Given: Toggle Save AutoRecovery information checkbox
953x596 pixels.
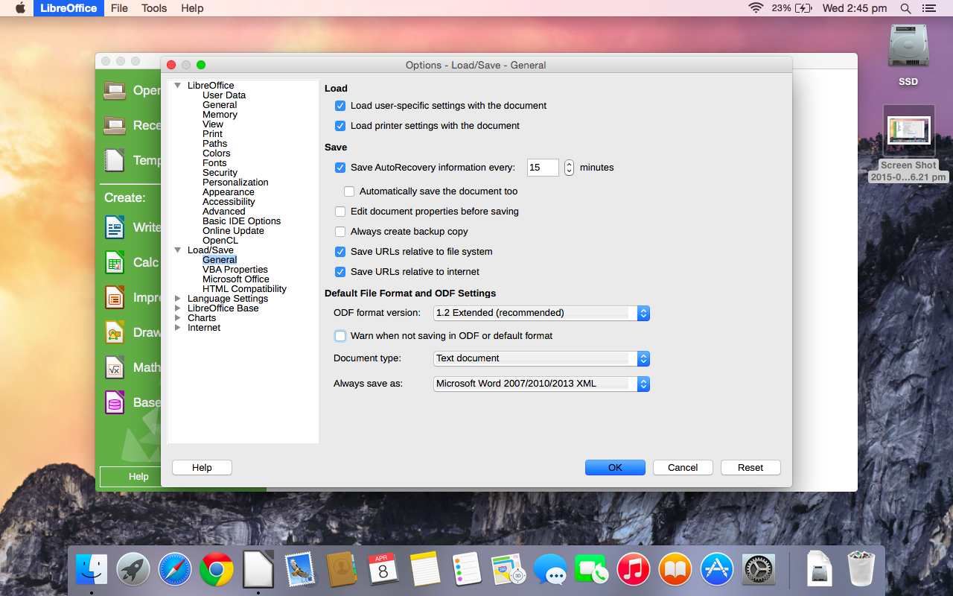Looking at the screenshot, I should coord(340,168).
